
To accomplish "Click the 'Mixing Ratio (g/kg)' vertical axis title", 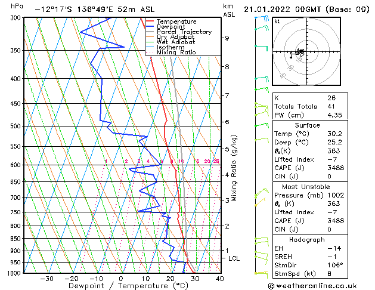I will (234, 168).
